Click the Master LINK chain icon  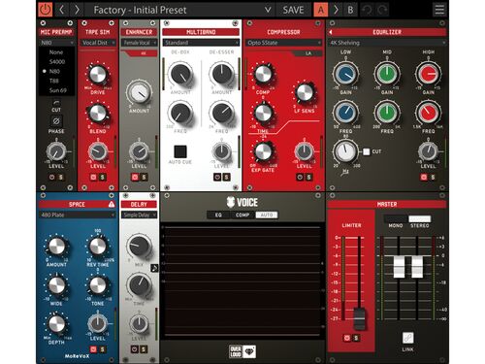click(x=407, y=338)
